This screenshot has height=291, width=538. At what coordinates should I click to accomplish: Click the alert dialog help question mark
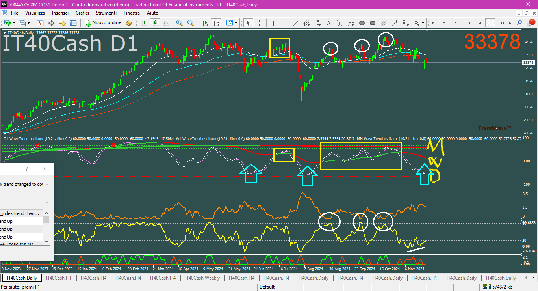(27, 169)
